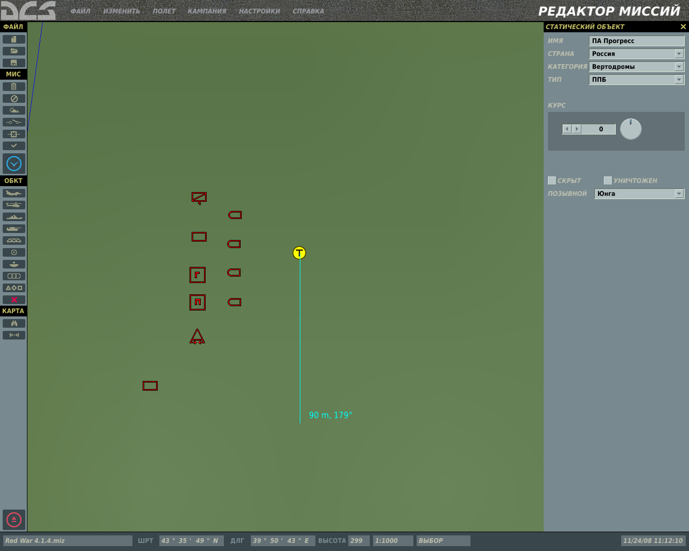Select the square П static object on map
This screenshot has height=551, width=689.
(x=198, y=302)
